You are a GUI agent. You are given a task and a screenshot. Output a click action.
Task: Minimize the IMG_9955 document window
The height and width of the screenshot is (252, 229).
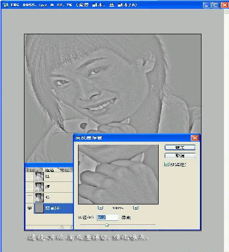pyautogui.click(x=207, y=5)
